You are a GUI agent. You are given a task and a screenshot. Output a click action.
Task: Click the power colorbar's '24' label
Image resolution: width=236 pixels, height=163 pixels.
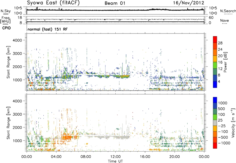tap(220, 49)
